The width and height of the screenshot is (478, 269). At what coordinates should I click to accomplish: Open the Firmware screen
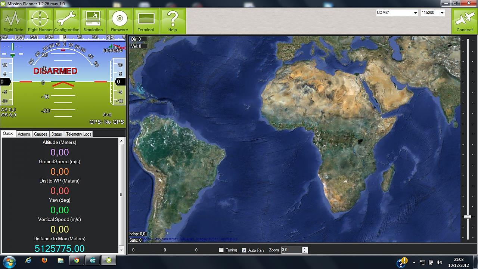119,21
